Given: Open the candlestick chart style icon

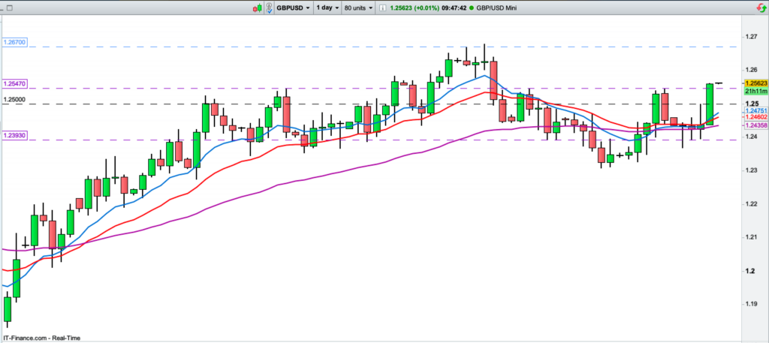Looking at the screenshot, I should 258,8.
